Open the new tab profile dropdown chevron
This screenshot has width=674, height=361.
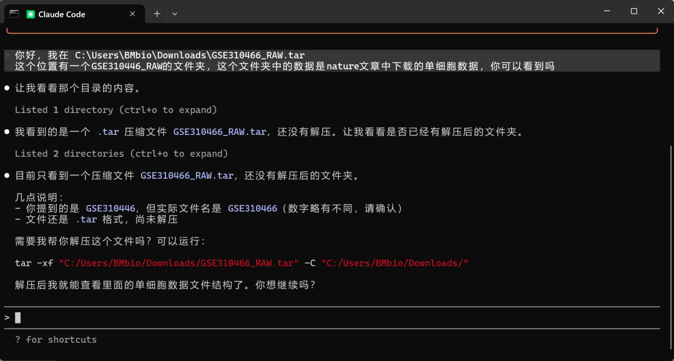(x=175, y=14)
